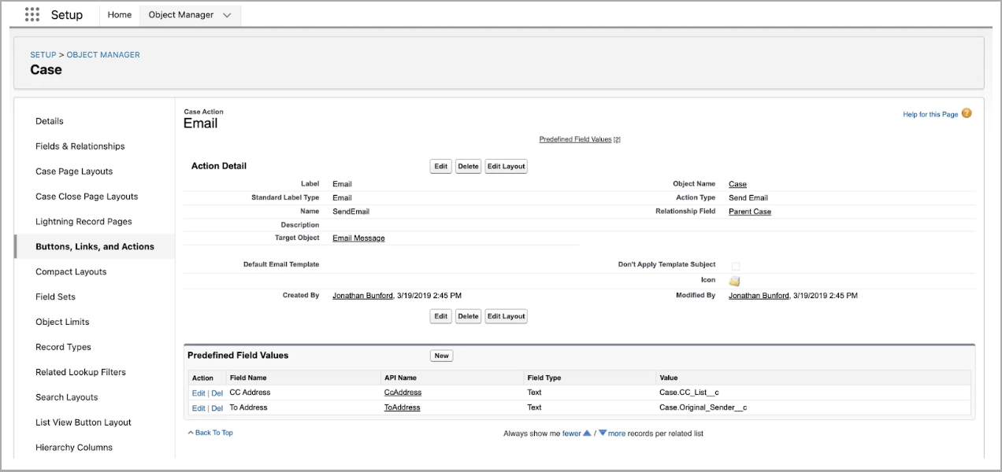Open the Email Message target object link
The image size is (1002, 472).
[x=358, y=238]
